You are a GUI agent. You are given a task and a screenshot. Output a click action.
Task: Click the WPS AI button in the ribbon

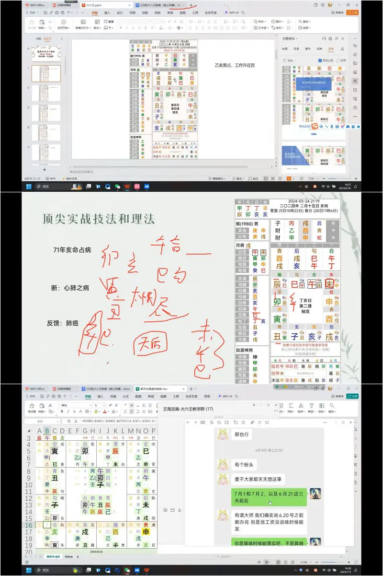click(232, 12)
